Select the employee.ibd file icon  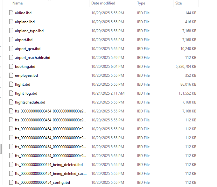coord(11,76)
